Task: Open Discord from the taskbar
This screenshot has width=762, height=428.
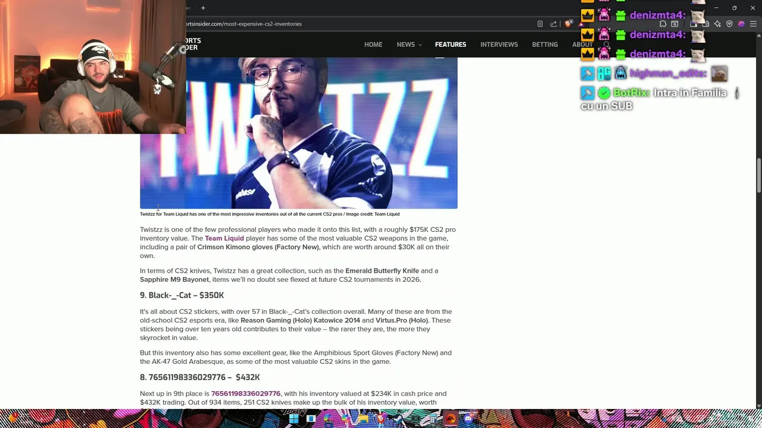Action: point(469,419)
